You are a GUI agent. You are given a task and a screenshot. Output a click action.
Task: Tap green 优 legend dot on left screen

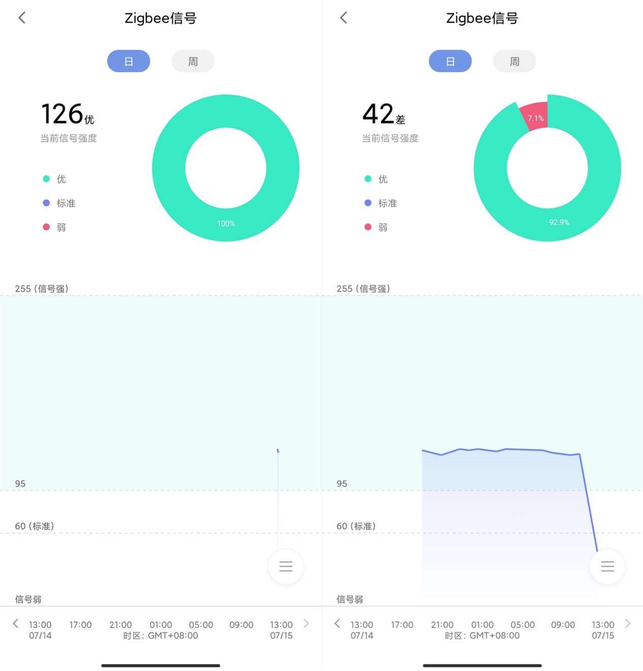[x=46, y=179]
